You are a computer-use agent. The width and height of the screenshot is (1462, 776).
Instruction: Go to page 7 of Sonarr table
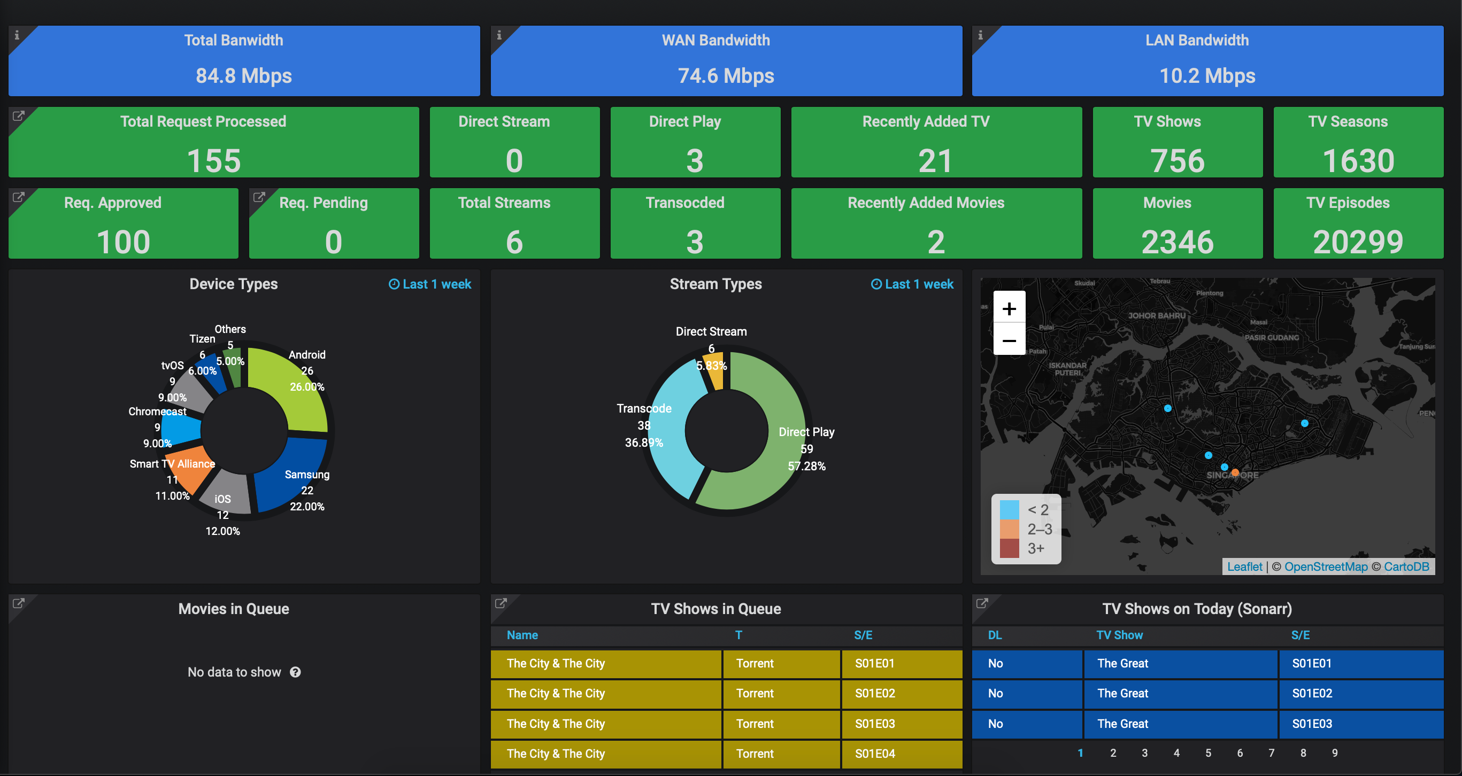[x=1271, y=752]
